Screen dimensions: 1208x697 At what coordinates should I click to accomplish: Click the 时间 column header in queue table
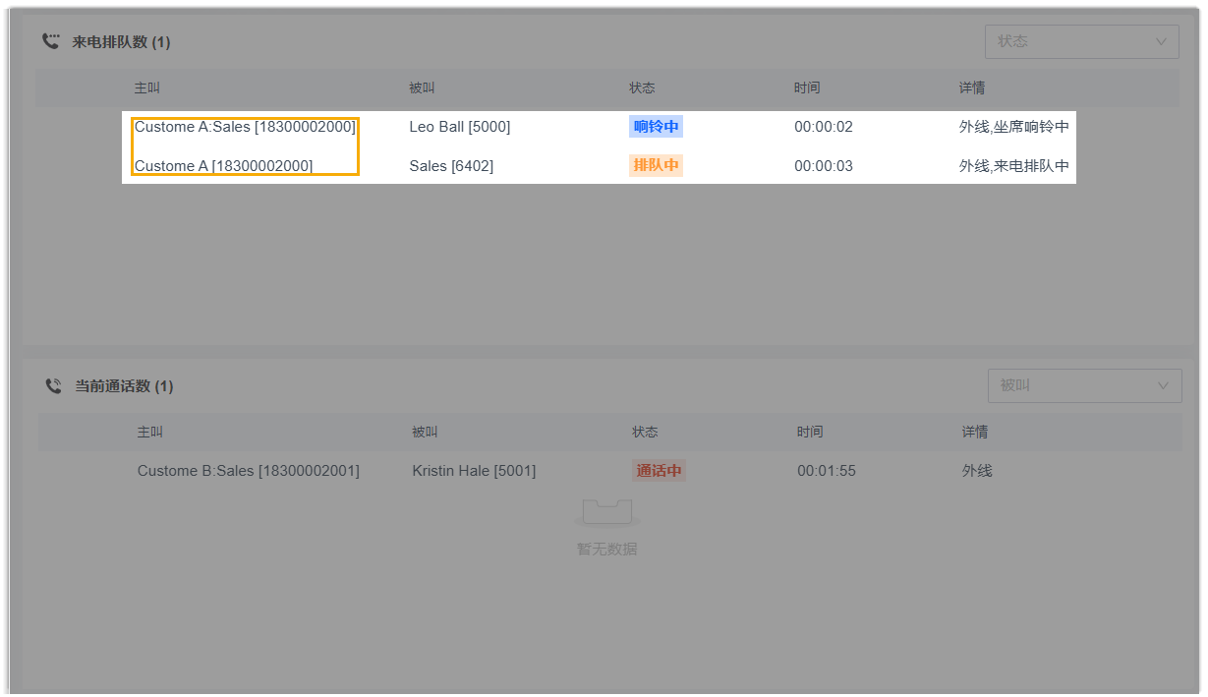[807, 87]
